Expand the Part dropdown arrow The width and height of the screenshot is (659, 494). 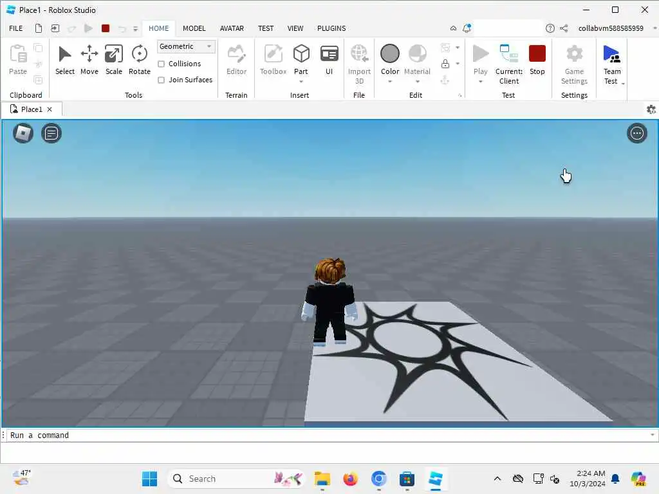(x=301, y=82)
